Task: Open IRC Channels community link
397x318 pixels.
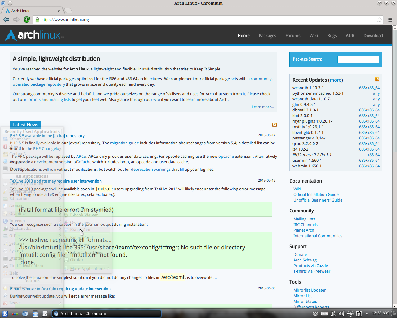Action: coord(306,225)
